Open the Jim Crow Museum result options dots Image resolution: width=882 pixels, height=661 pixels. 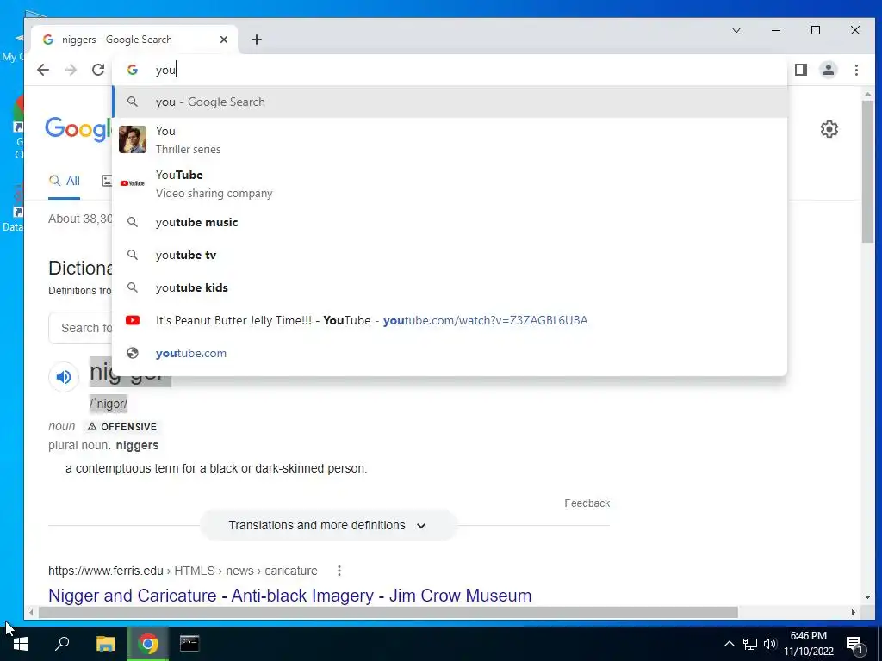(x=339, y=571)
